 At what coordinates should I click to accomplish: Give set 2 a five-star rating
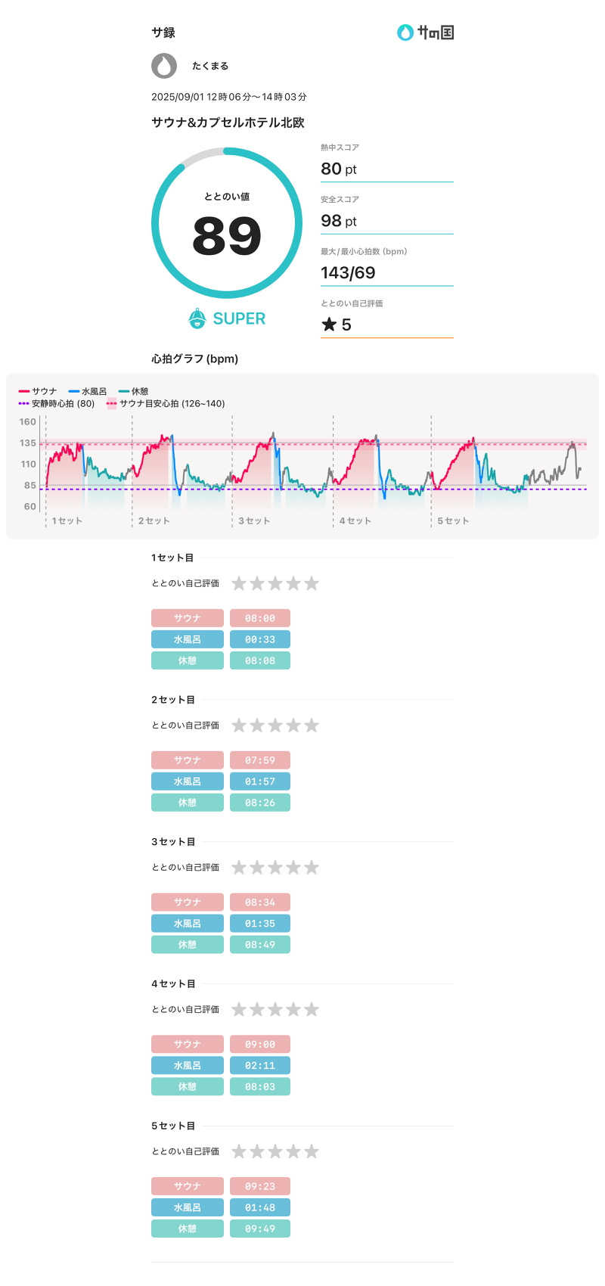[312, 725]
